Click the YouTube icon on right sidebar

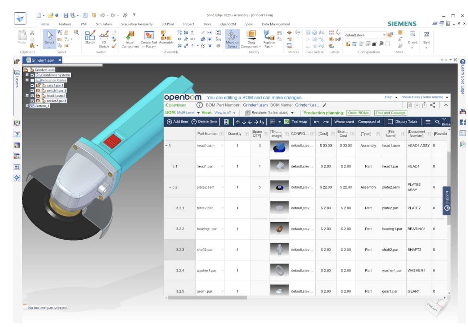click(x=463, y=111)
